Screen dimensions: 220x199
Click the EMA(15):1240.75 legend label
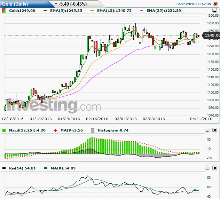(114, 11)
